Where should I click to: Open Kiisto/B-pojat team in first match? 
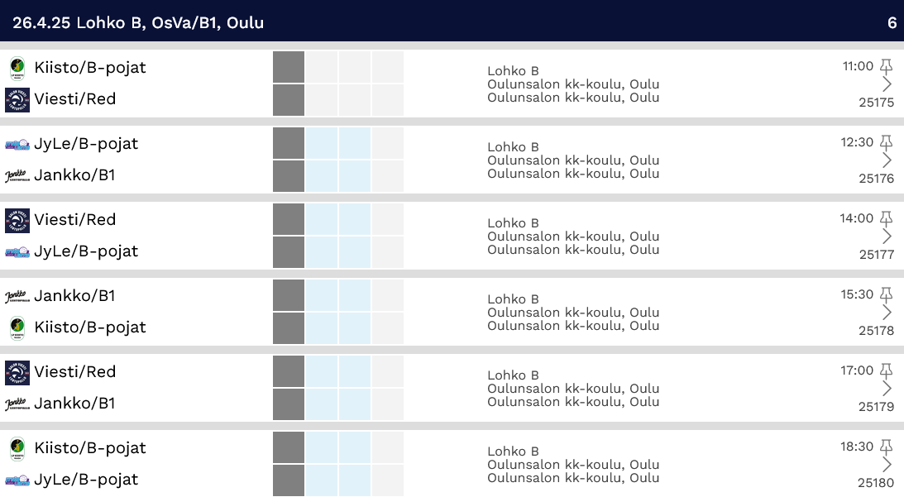[90, 68]
